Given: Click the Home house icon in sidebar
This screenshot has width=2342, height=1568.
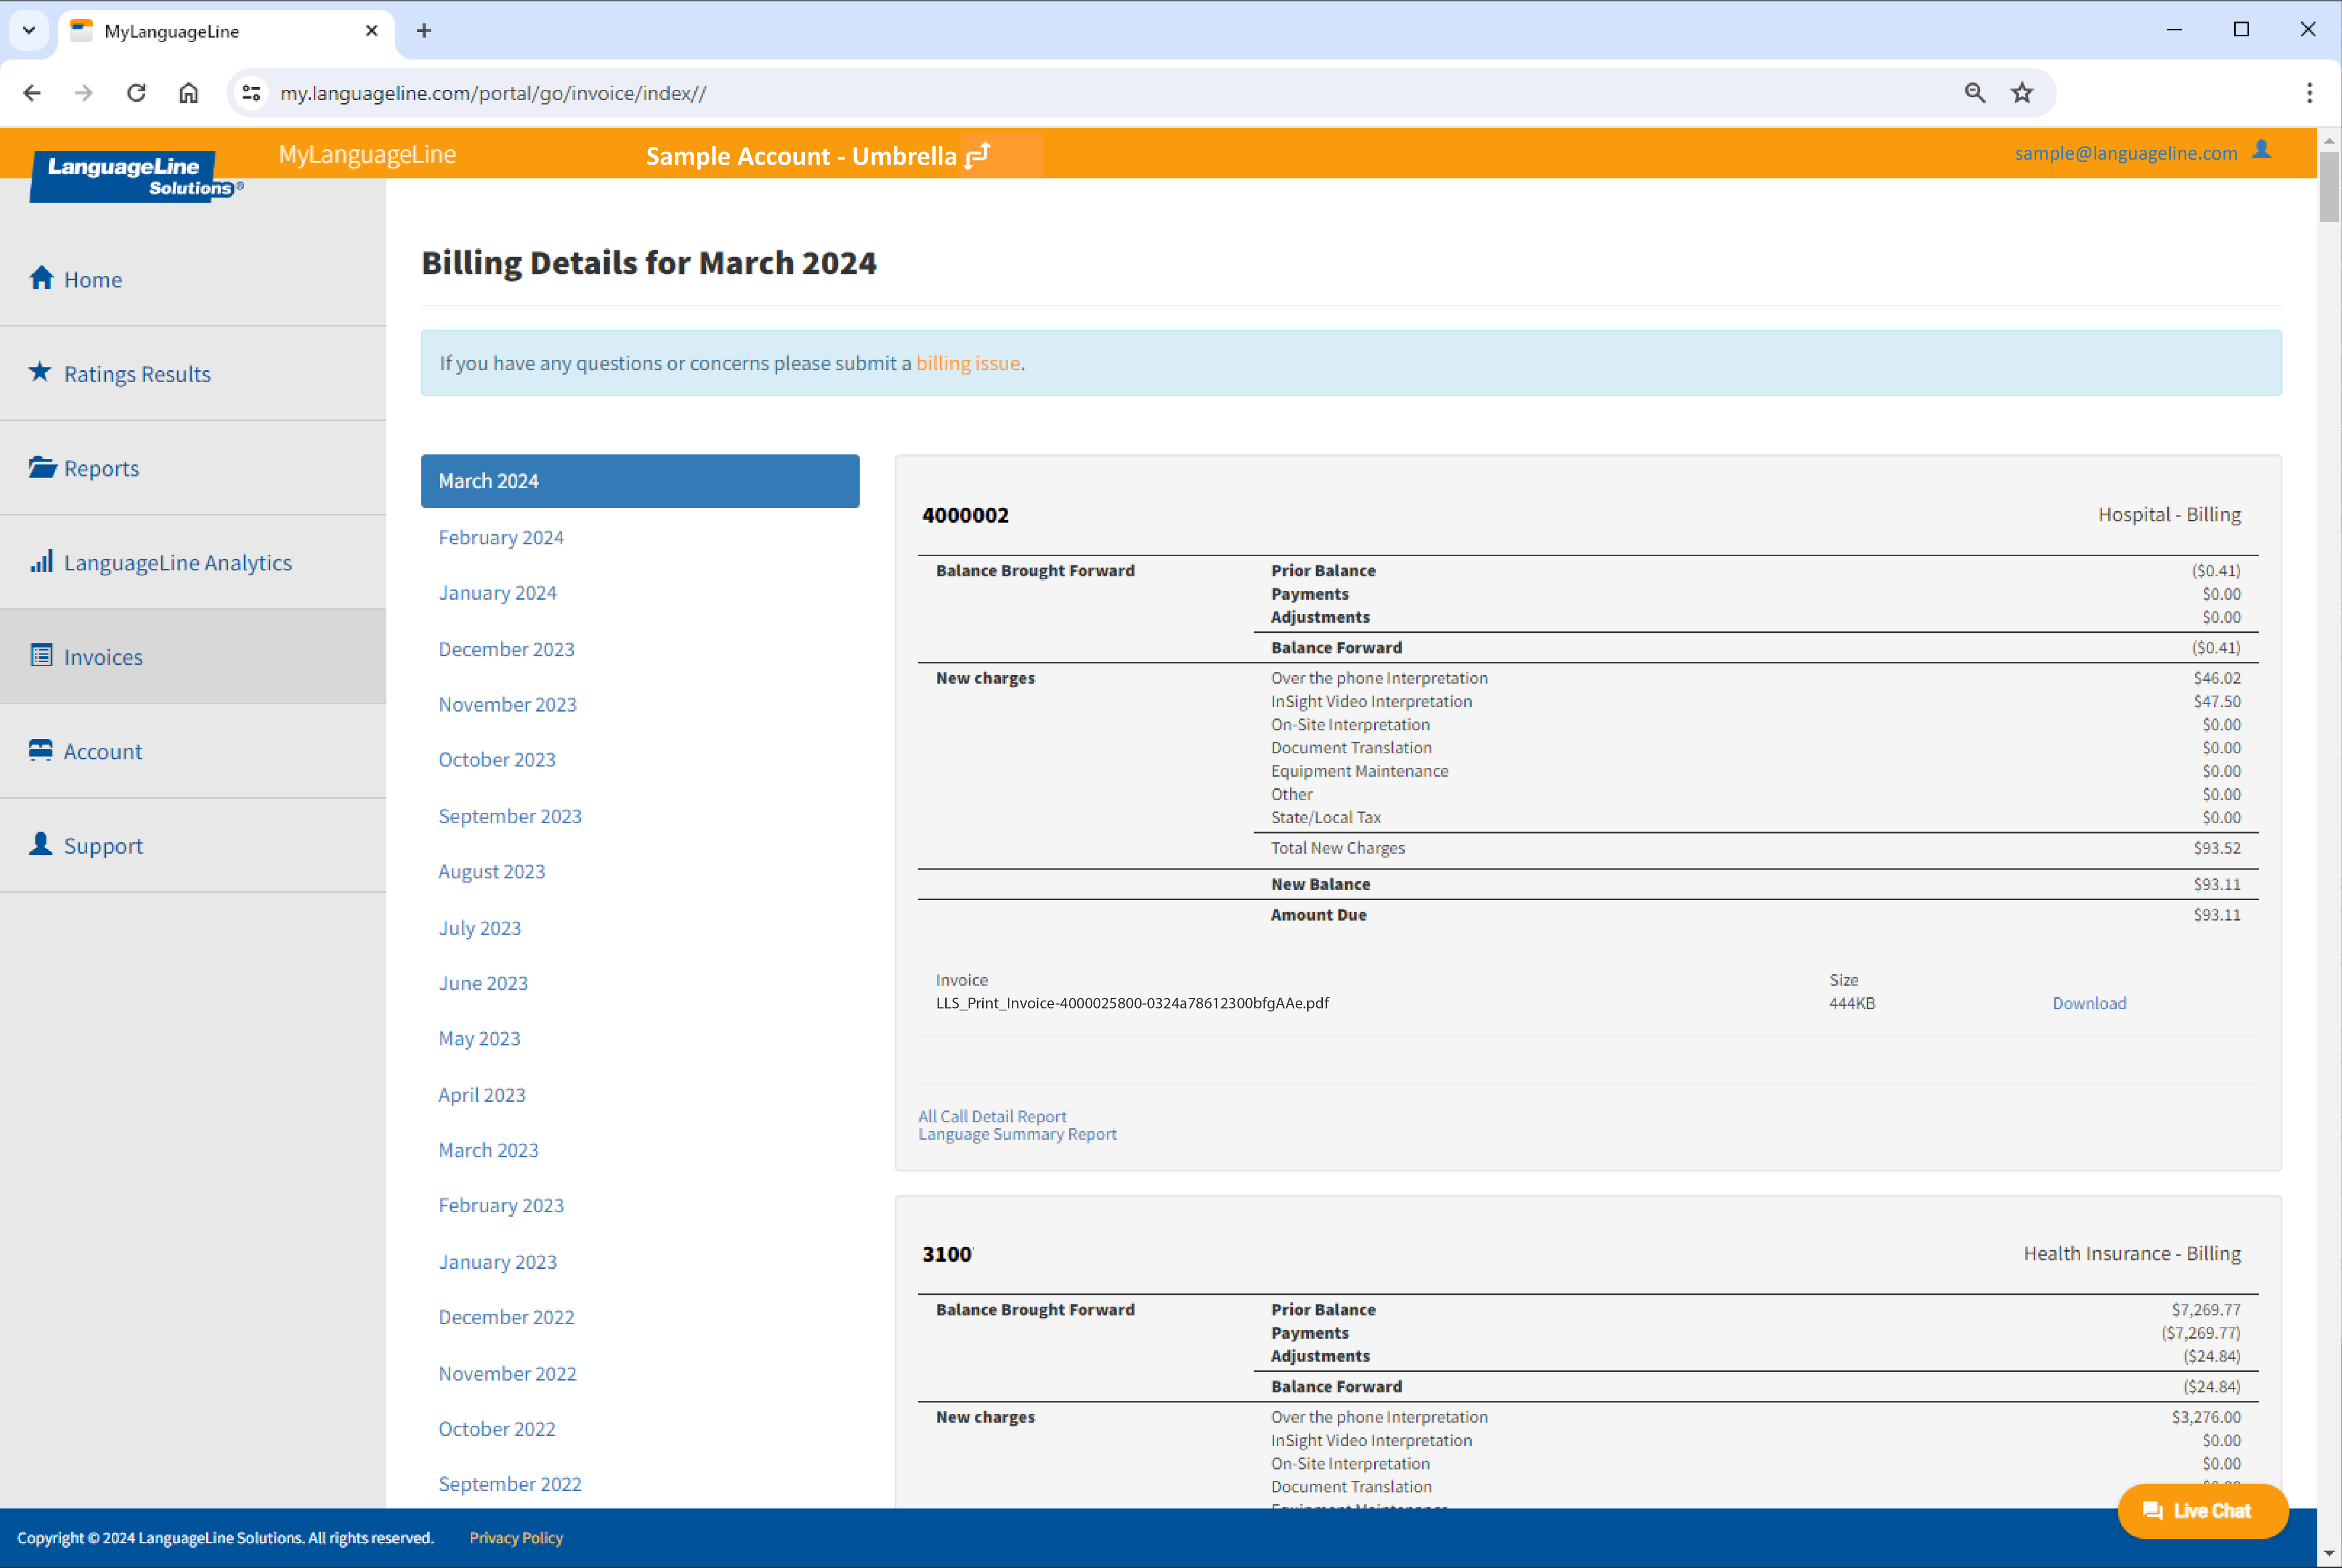Looking at the screenshot, I should pyautogui.click(x=41, y=278).
